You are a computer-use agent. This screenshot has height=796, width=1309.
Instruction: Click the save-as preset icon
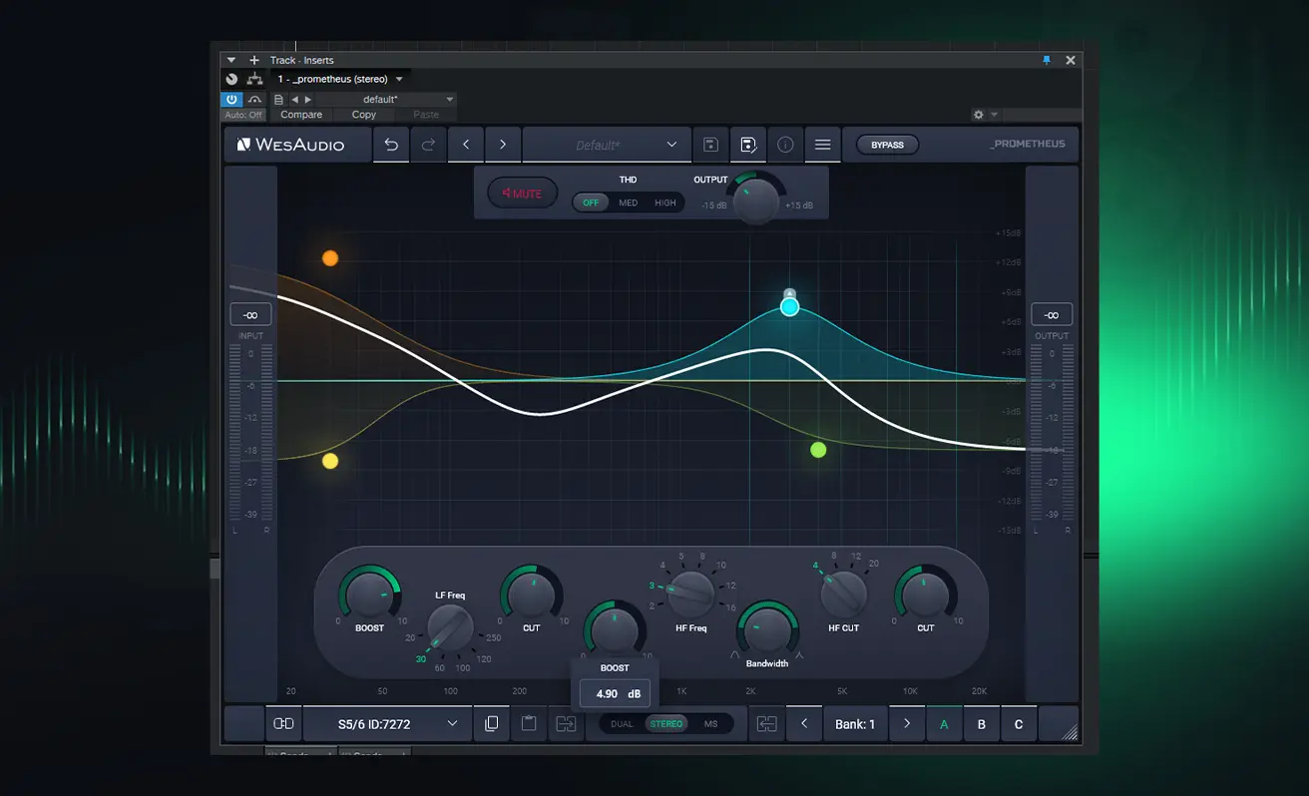(747, 145)
